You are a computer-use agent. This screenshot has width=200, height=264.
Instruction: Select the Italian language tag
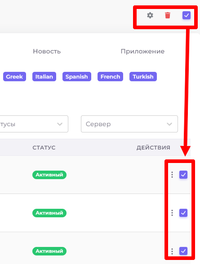(44, 77)
